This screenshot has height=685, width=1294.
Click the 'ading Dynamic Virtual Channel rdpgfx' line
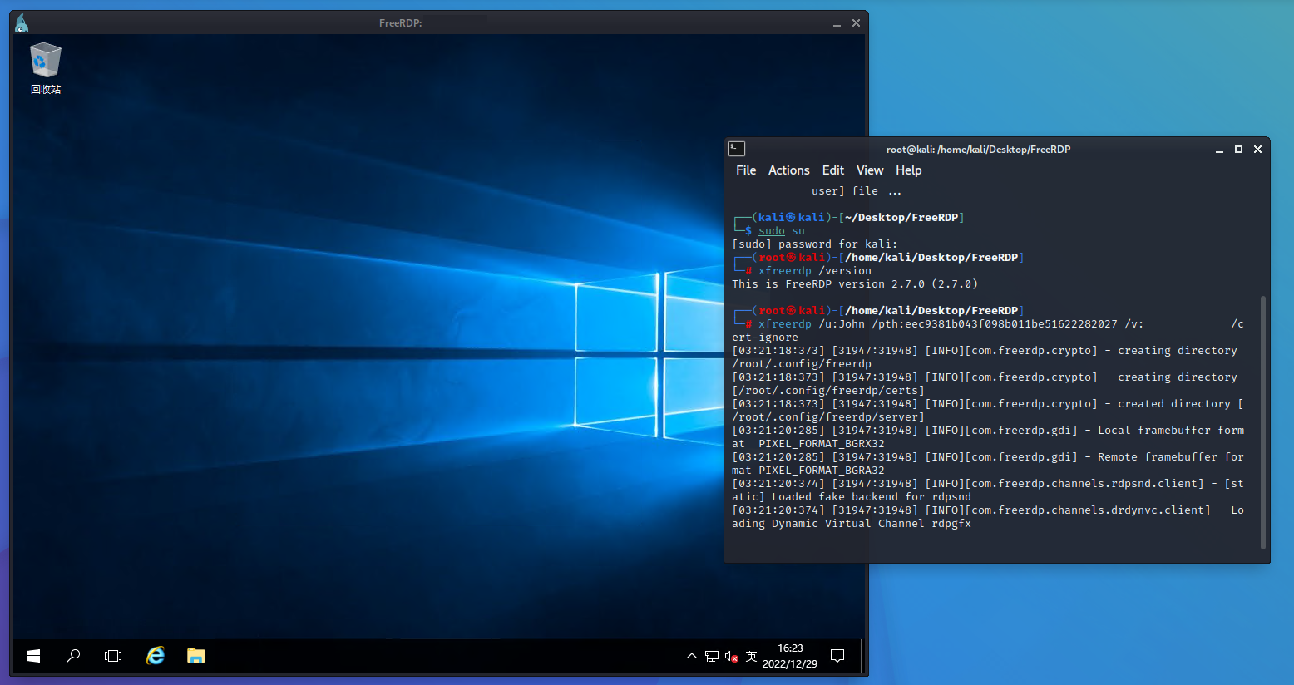tap(852, 524)
